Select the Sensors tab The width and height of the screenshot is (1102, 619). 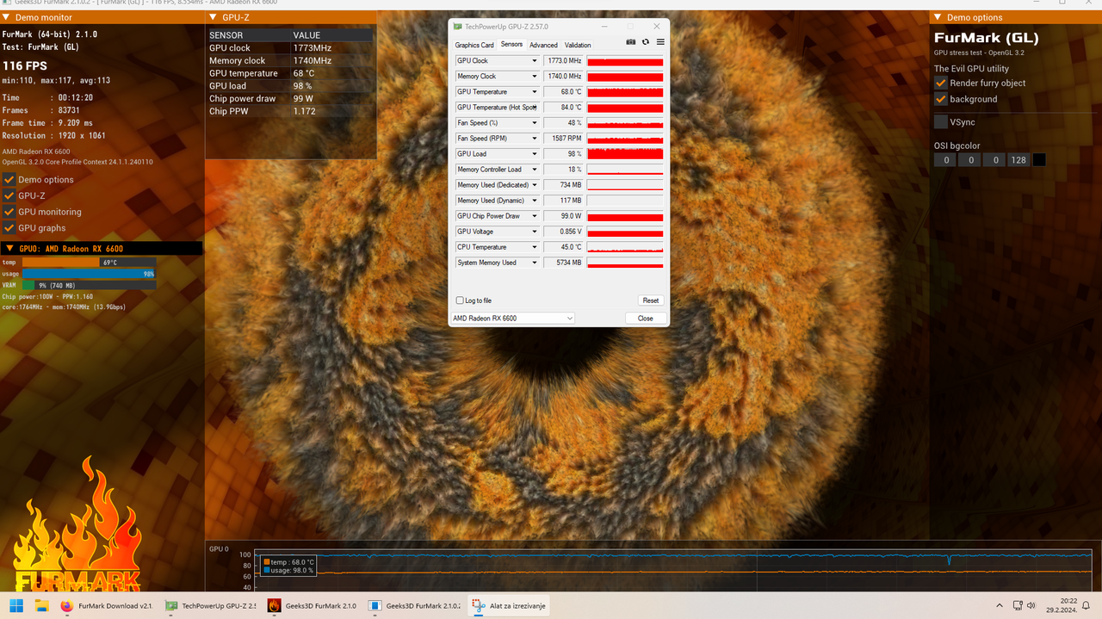[511, 44]
